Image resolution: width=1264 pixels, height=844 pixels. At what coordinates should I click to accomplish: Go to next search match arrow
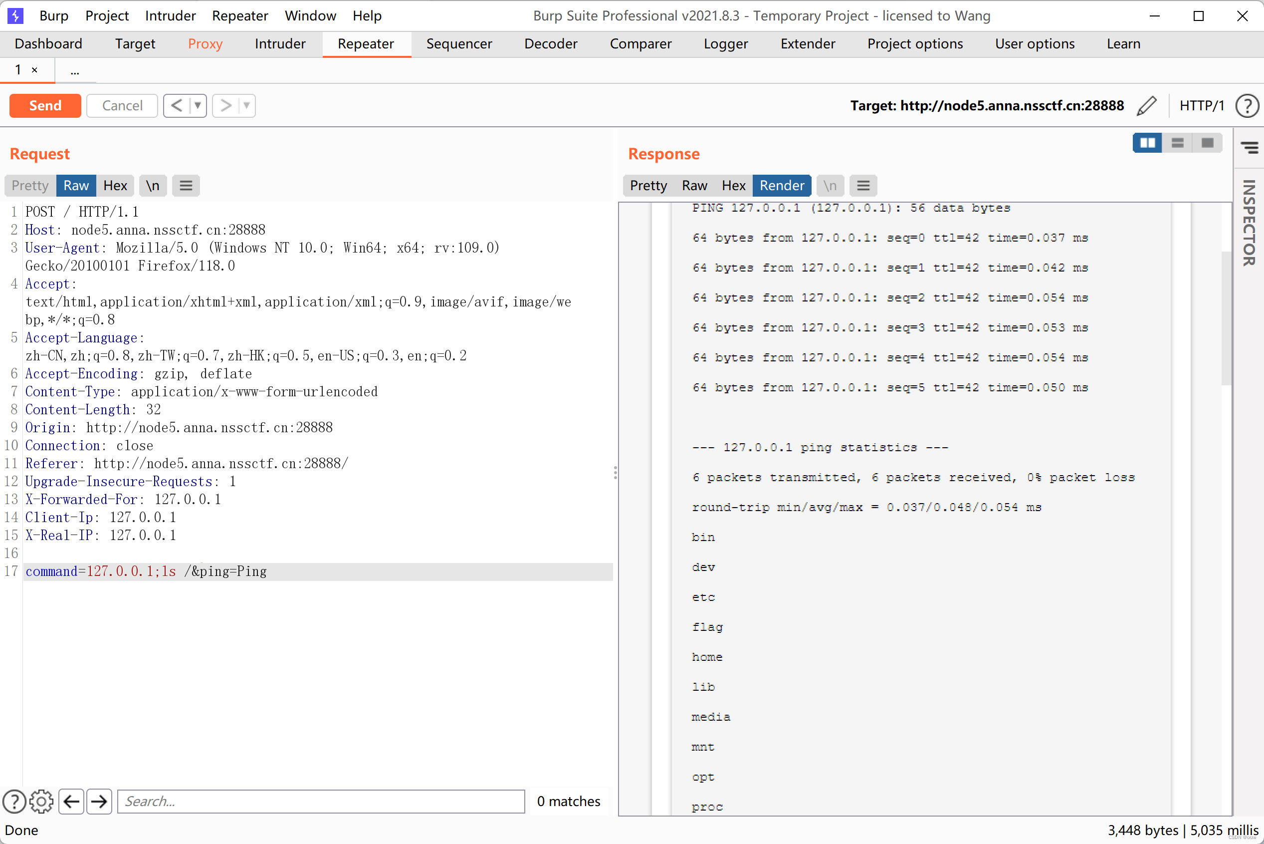coord(99,801)
